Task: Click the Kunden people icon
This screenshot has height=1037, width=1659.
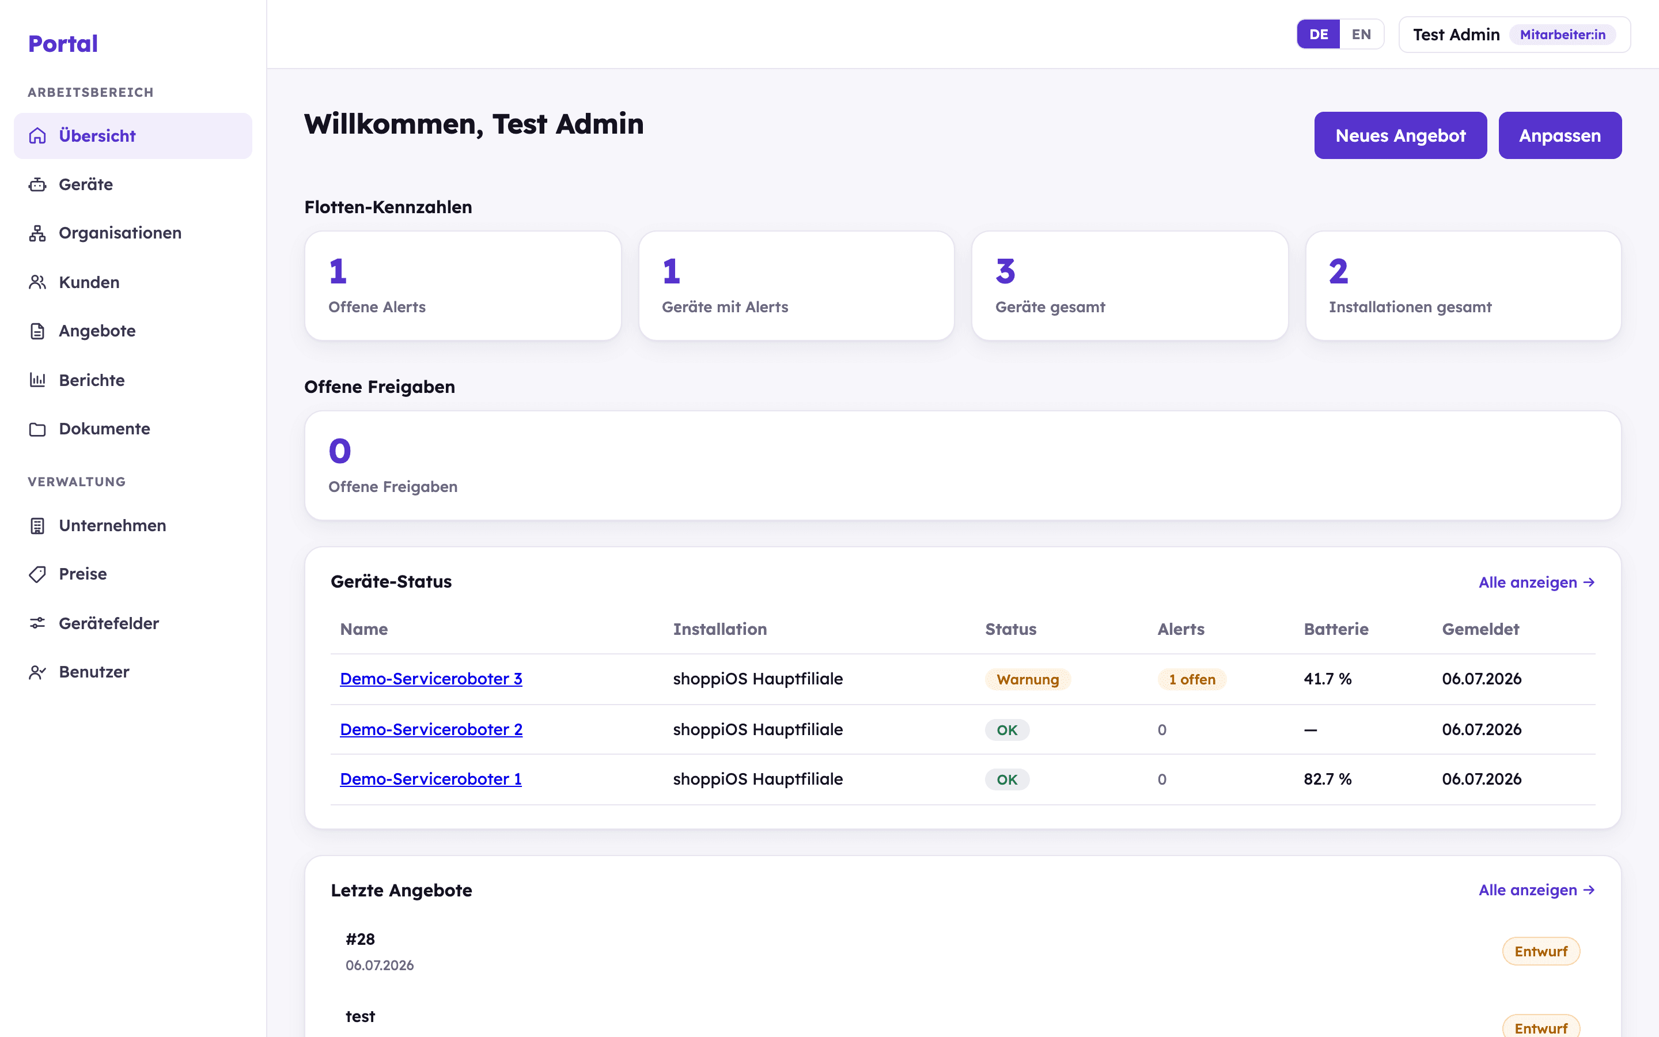Action: pos(37,282)
